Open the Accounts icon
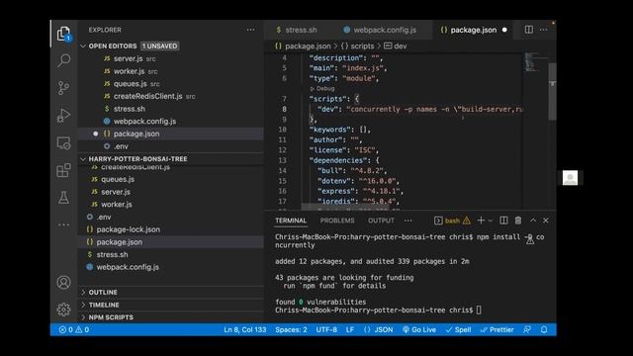This screenshot has width=633, height=356. pos(63,282)
